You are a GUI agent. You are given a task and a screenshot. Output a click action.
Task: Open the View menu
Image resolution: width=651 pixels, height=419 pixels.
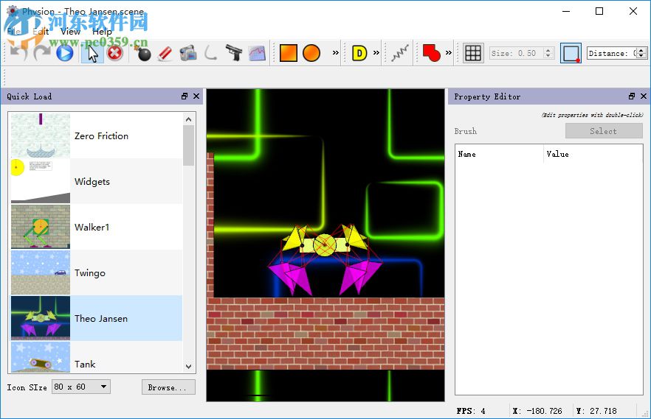pos(71,32)
